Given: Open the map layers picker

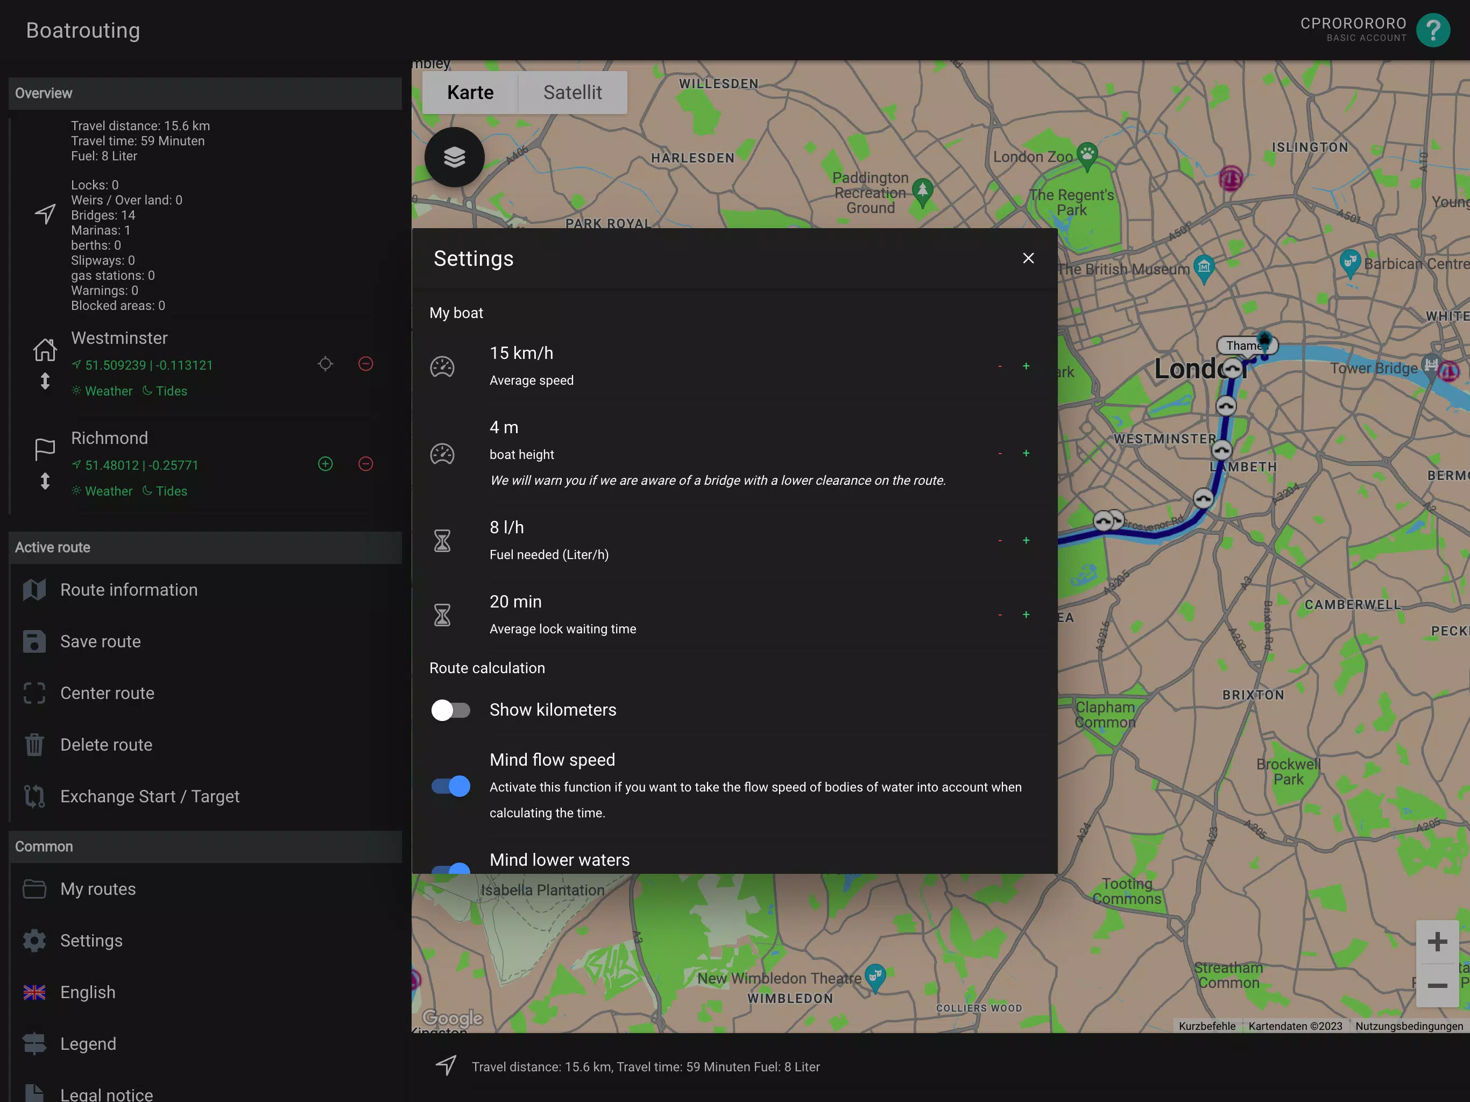Looking at the screenshot, I should [454, 157].
